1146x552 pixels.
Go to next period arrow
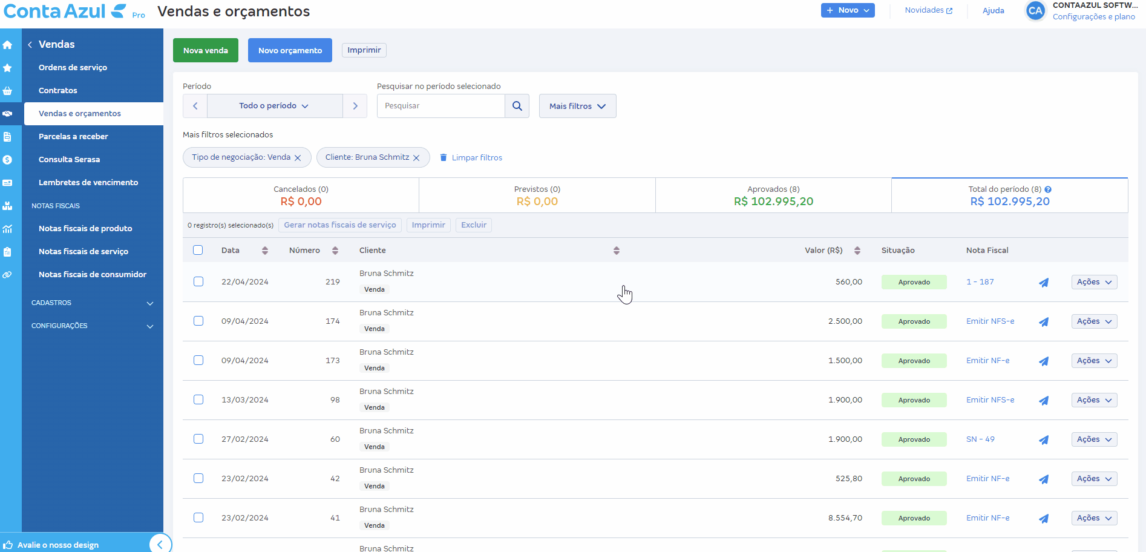[x=355, y=106]
